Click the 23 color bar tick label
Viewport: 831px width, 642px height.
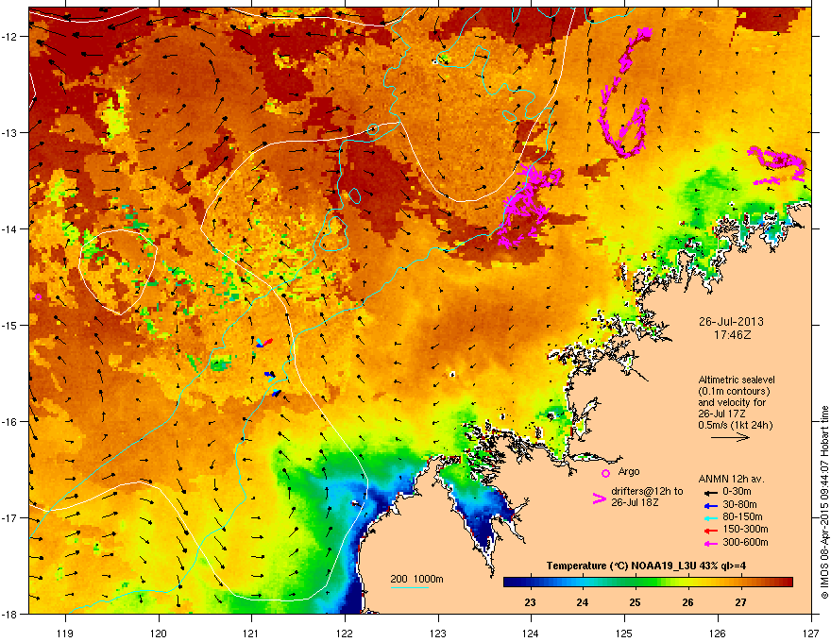(530, 602)
